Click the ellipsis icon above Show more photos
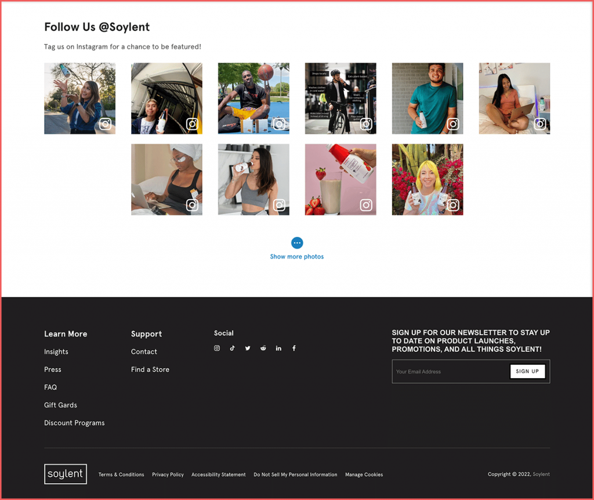This screenshot has width=594, height=500. (296, 243)
